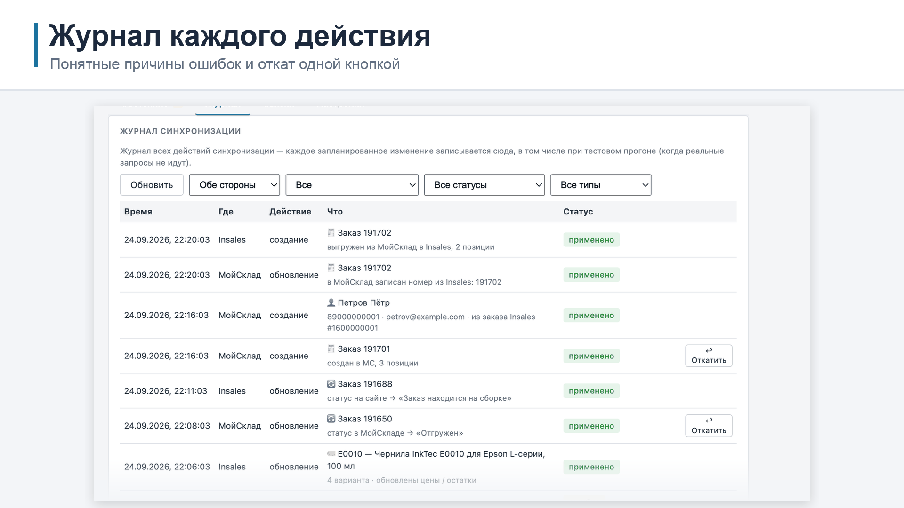This screenshot has height=508, width=904.
Task: Click the ЖУРНАЛ СИНХРОНИЗАЦИИ heading
Action: (x=180, y=131)
